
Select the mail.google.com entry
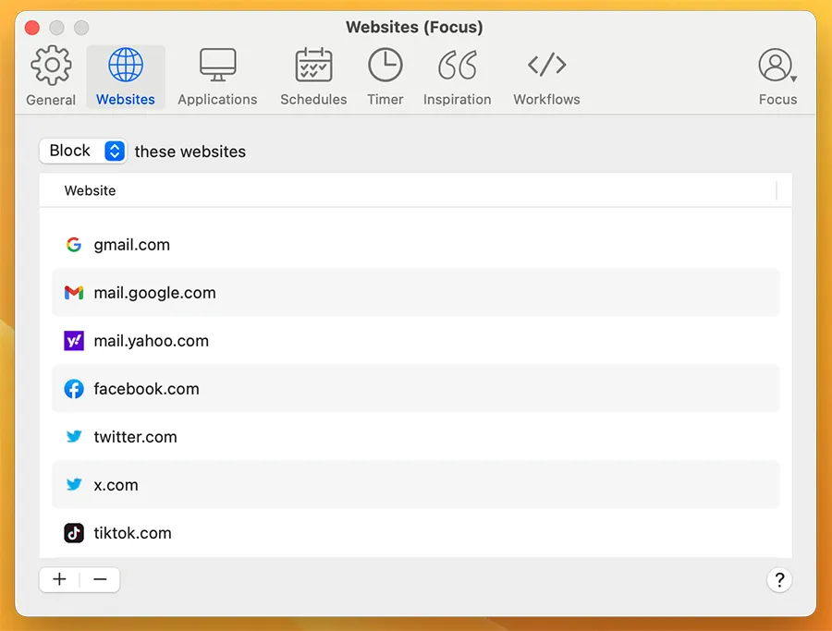click(x=154, y=293)
